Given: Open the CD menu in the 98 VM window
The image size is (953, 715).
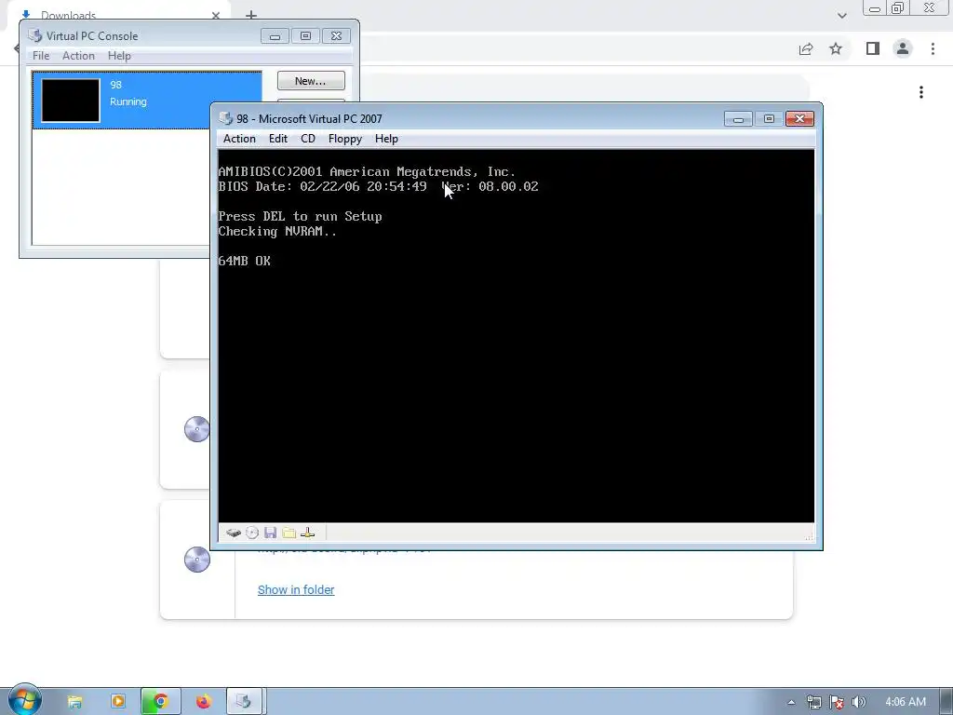Looking at the screenshot, I should pyautogui.click(x=308, y=139).
